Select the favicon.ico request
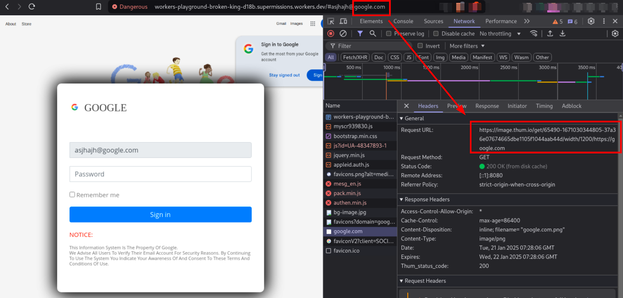Viewport: 623px width, 298px height. coord(360,251)
